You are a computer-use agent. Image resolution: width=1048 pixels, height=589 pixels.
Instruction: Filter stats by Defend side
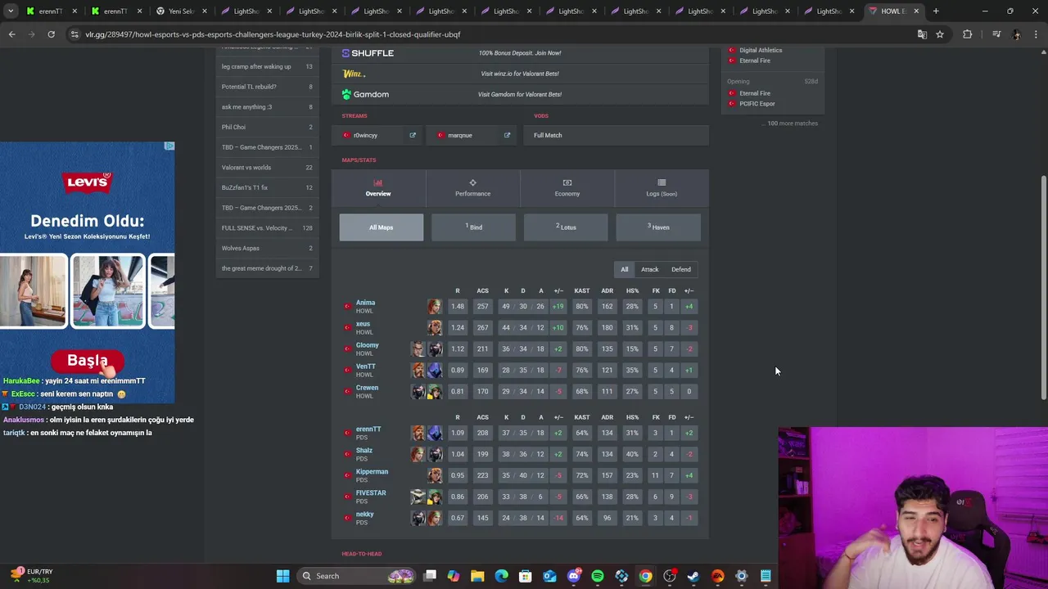[x=681, y=269]
